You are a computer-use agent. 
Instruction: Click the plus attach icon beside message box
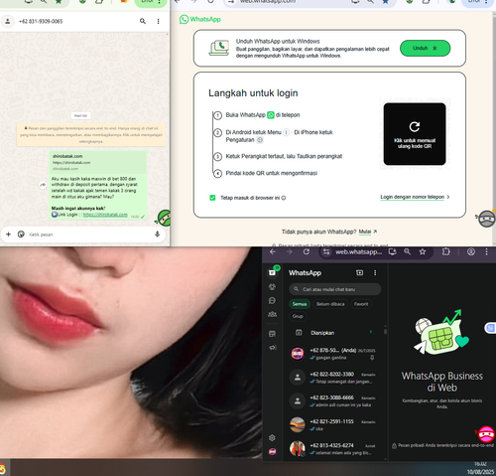pyautogui.click(x=9, y=235)
